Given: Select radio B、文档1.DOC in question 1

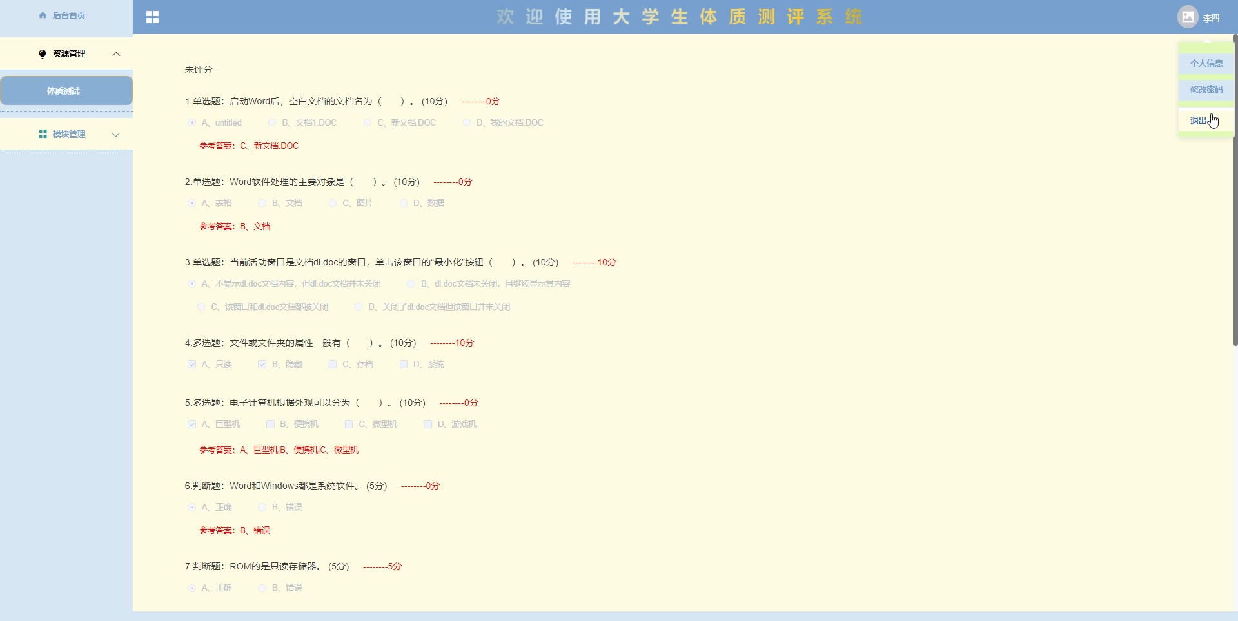Looking at the screenshot, I should click(272, 122).
